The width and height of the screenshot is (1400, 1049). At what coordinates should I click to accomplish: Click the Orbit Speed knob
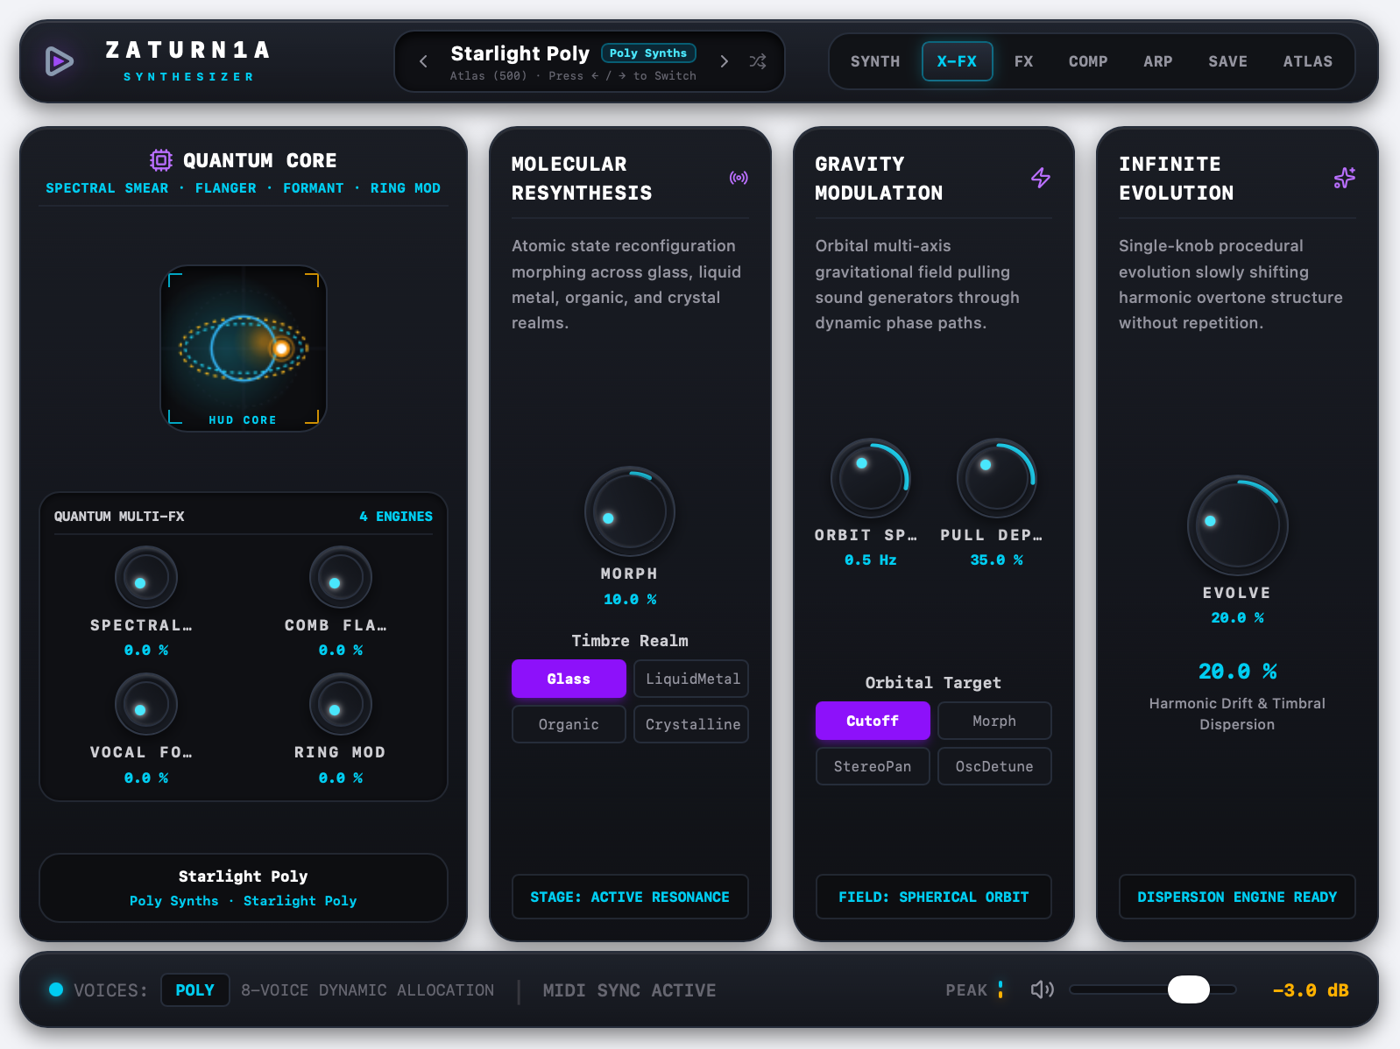pos(871,478)
